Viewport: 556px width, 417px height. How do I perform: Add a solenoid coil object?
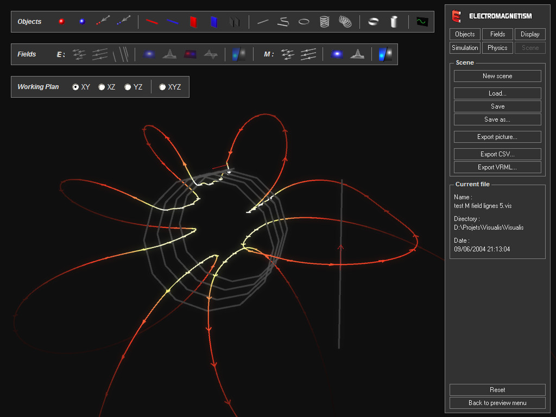[x=325, y=21]
